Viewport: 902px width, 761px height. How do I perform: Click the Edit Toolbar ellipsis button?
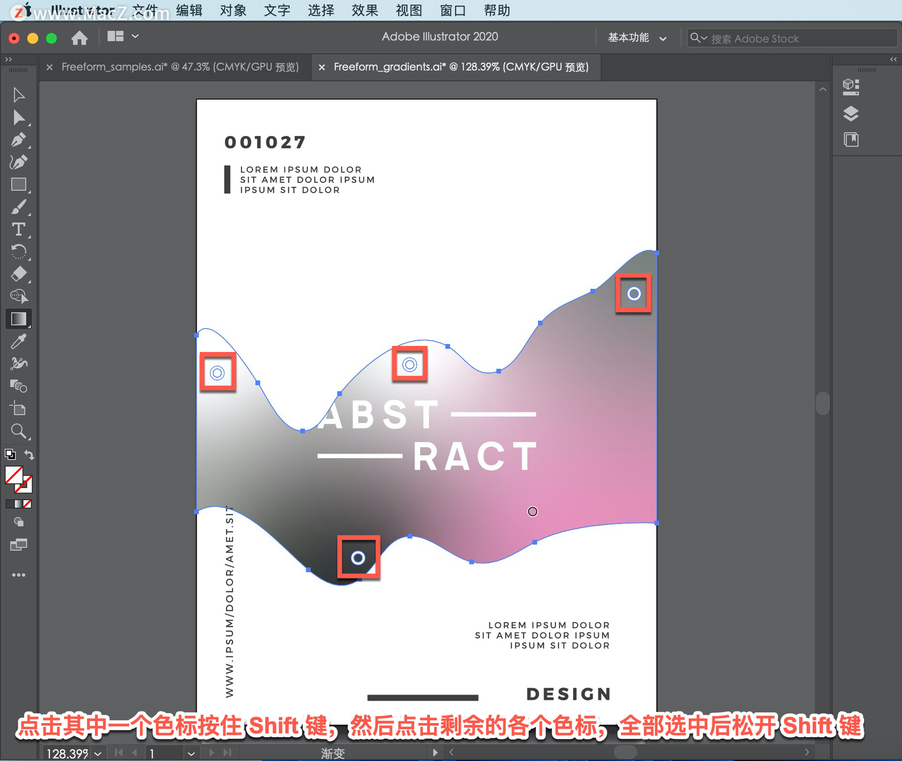click(18, 575)
